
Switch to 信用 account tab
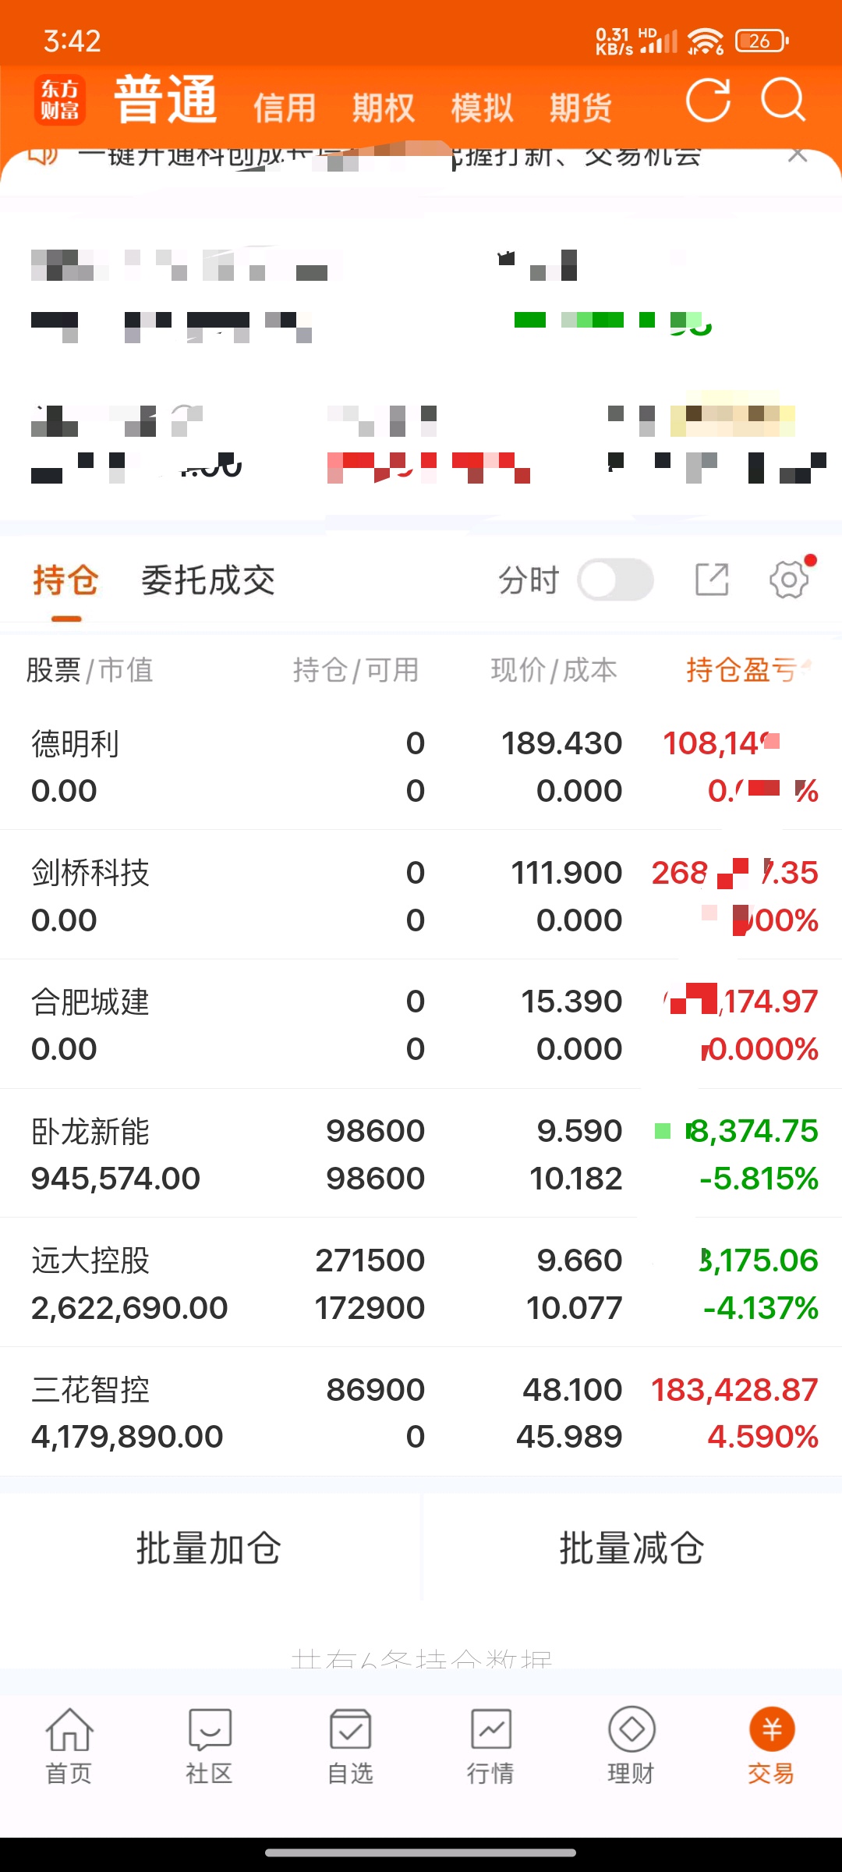tap(285, 108)
